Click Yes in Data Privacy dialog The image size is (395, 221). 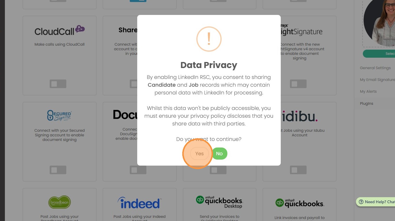(199, 154)
